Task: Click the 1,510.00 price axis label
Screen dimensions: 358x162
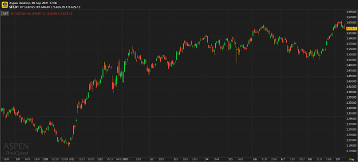Action: 352,60
